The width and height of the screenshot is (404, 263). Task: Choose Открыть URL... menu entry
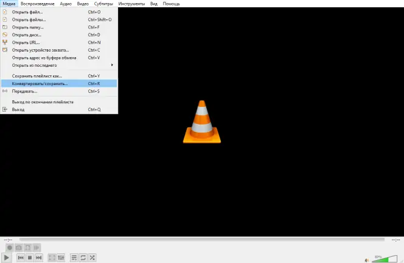click(x=59, y=43)
